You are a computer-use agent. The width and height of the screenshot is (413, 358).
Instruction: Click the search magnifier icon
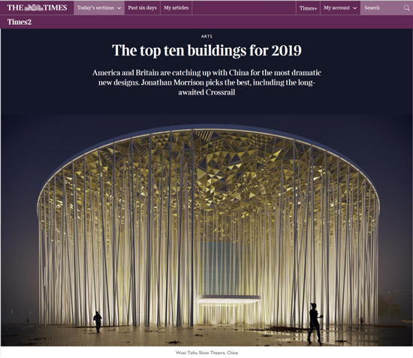click(x=407, y=8)
